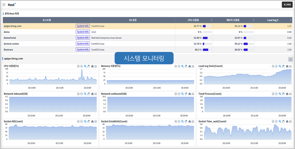Viewport: 295px width, 149px height.
Task: Open the CPU 사용량 chart export menu
Action: point(95,66)
